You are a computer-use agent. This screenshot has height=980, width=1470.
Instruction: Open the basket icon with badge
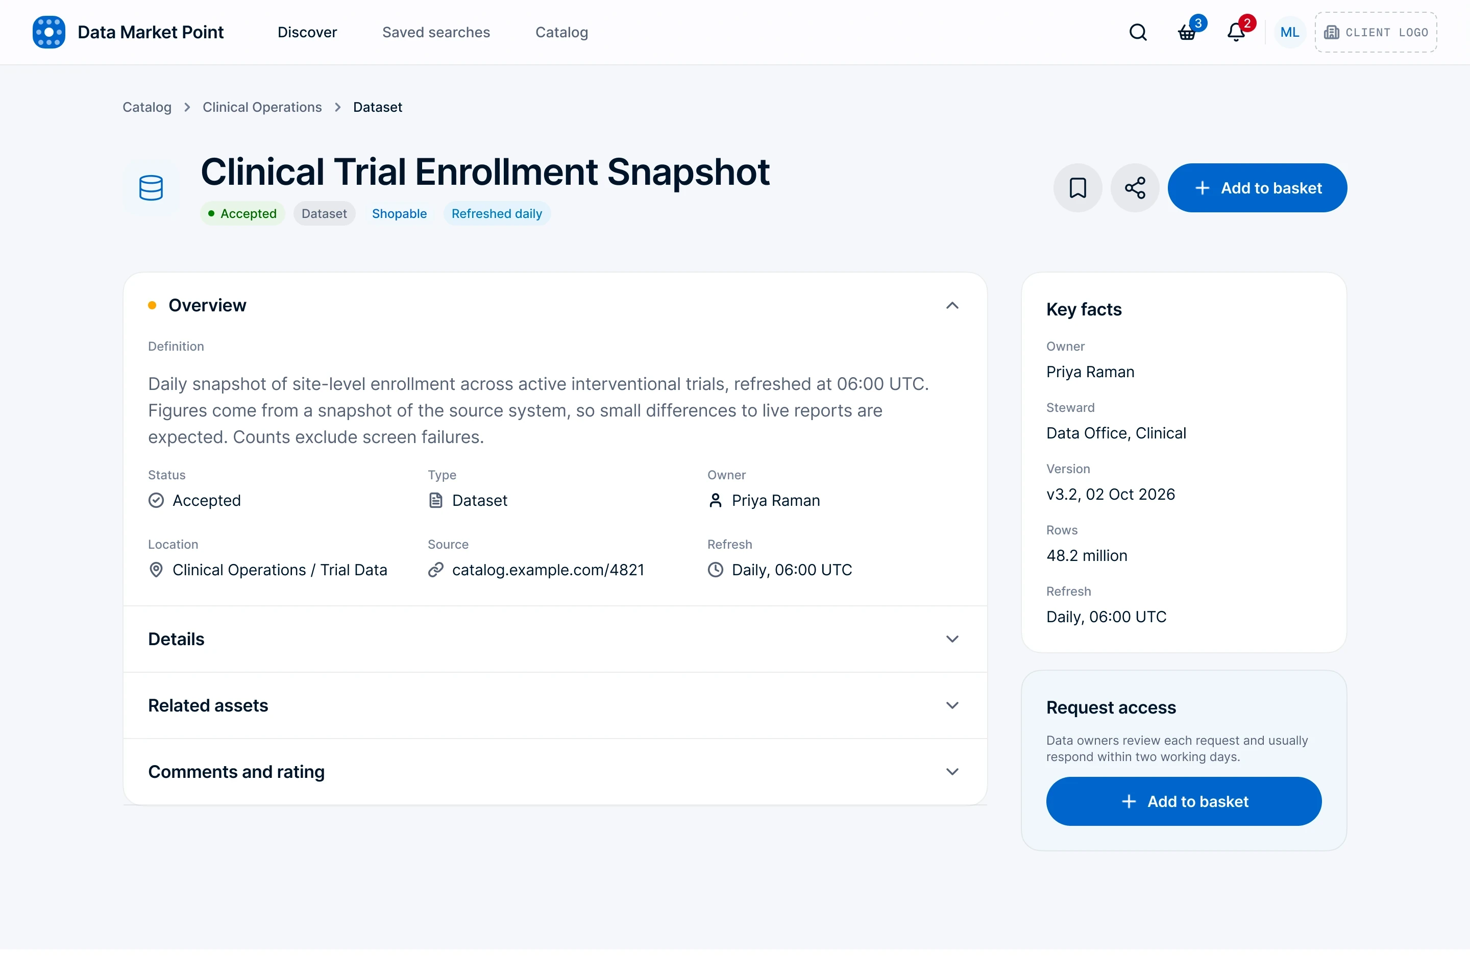(x=1187, y=32)
